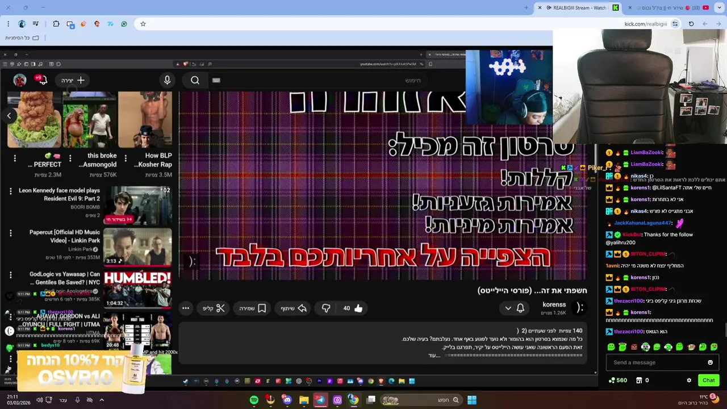Expand the video description with more link
Image resolution: width=727 pixels, height=409 pixels.
click(x=434, y=356)
